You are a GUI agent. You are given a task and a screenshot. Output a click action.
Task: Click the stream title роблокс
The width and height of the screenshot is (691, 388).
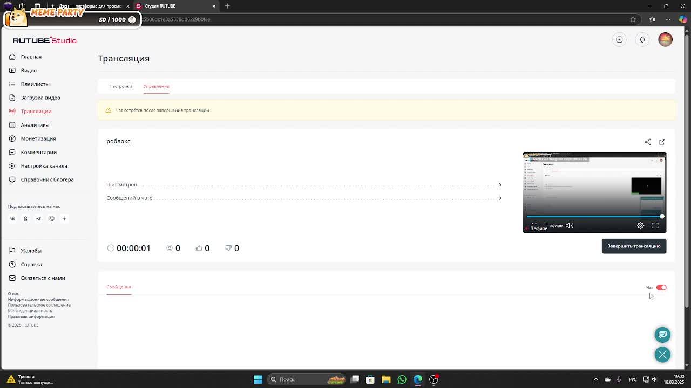pyautogui.click(x=118, y=141)
